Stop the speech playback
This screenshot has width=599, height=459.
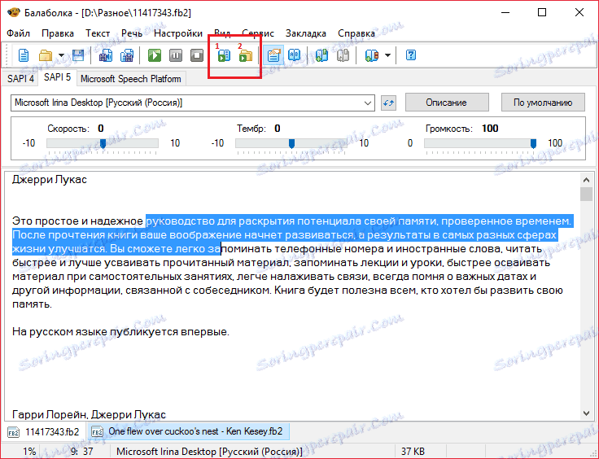197,55
